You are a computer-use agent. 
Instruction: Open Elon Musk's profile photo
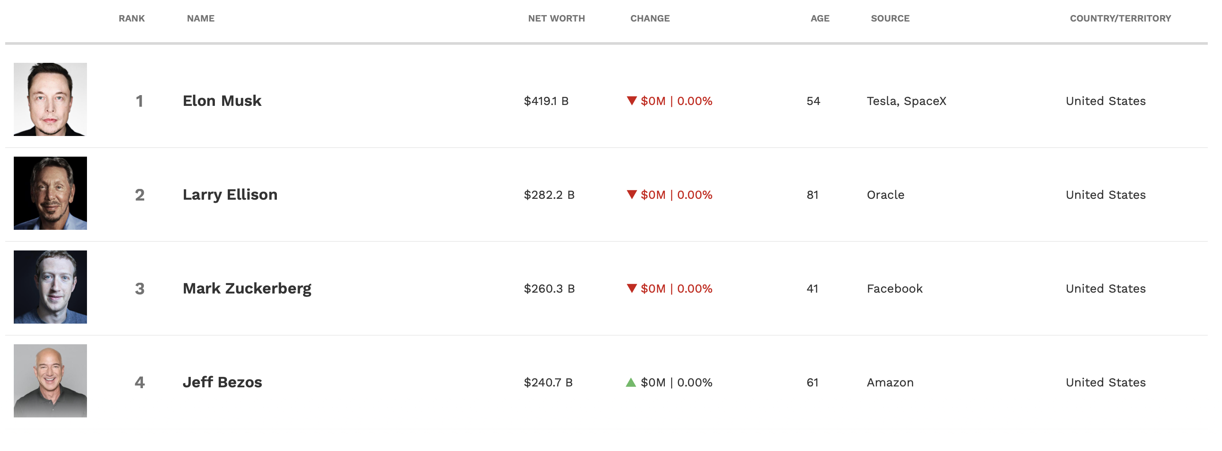coord(50,99)
